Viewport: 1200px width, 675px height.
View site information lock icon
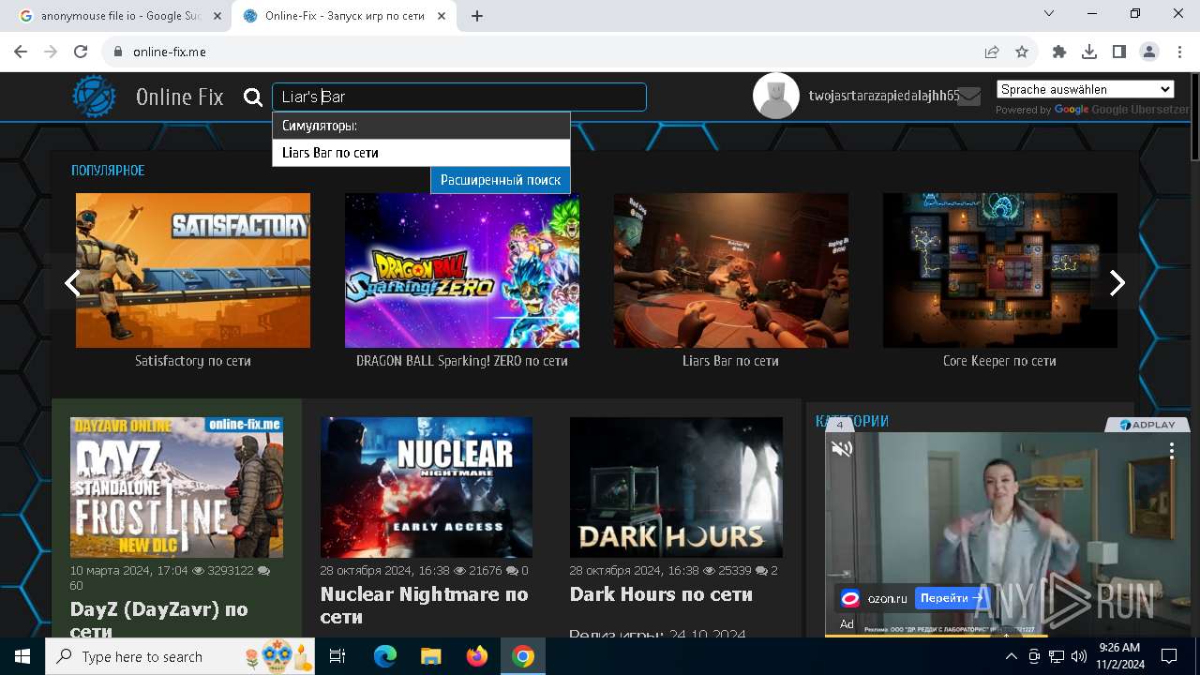(117, 52)
